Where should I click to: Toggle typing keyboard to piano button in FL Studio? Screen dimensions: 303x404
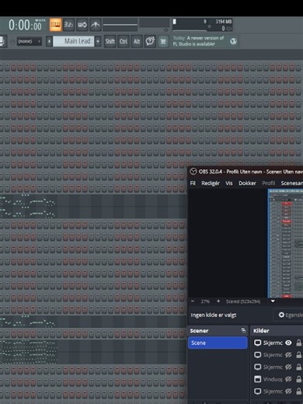[x=55, y=25]
